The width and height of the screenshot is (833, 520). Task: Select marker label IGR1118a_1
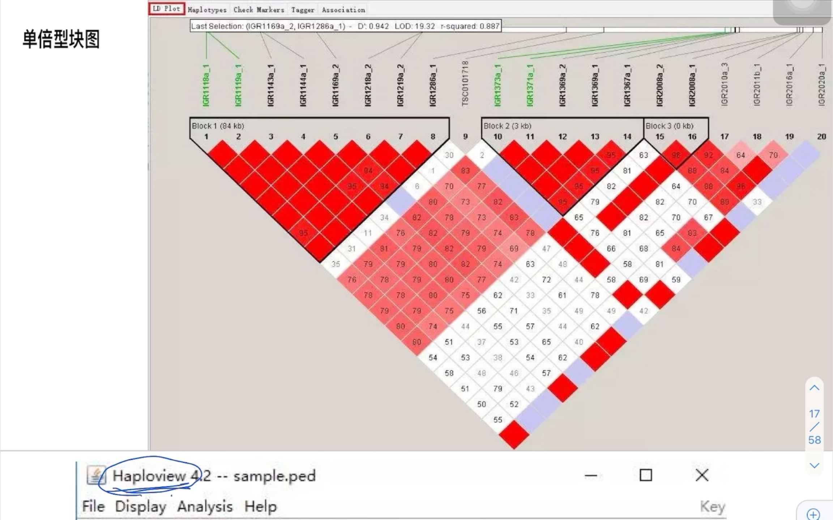pos(206,86)
